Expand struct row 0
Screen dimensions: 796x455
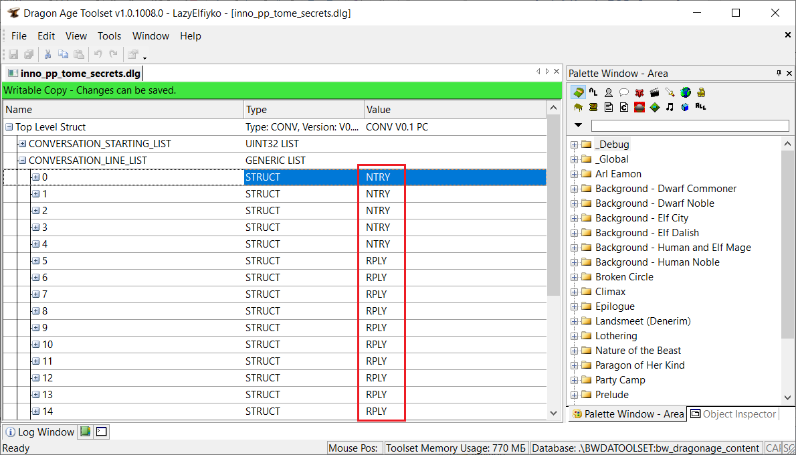tap(35, 177)
